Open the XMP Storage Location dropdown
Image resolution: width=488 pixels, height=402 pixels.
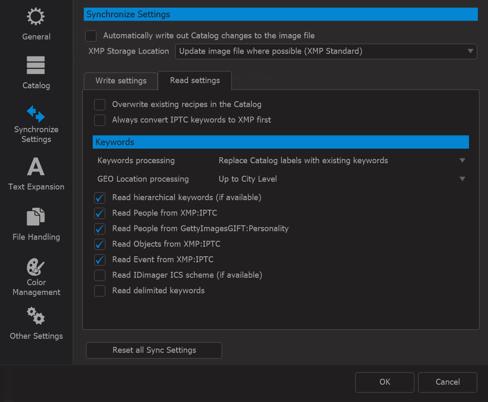point(326,52)
